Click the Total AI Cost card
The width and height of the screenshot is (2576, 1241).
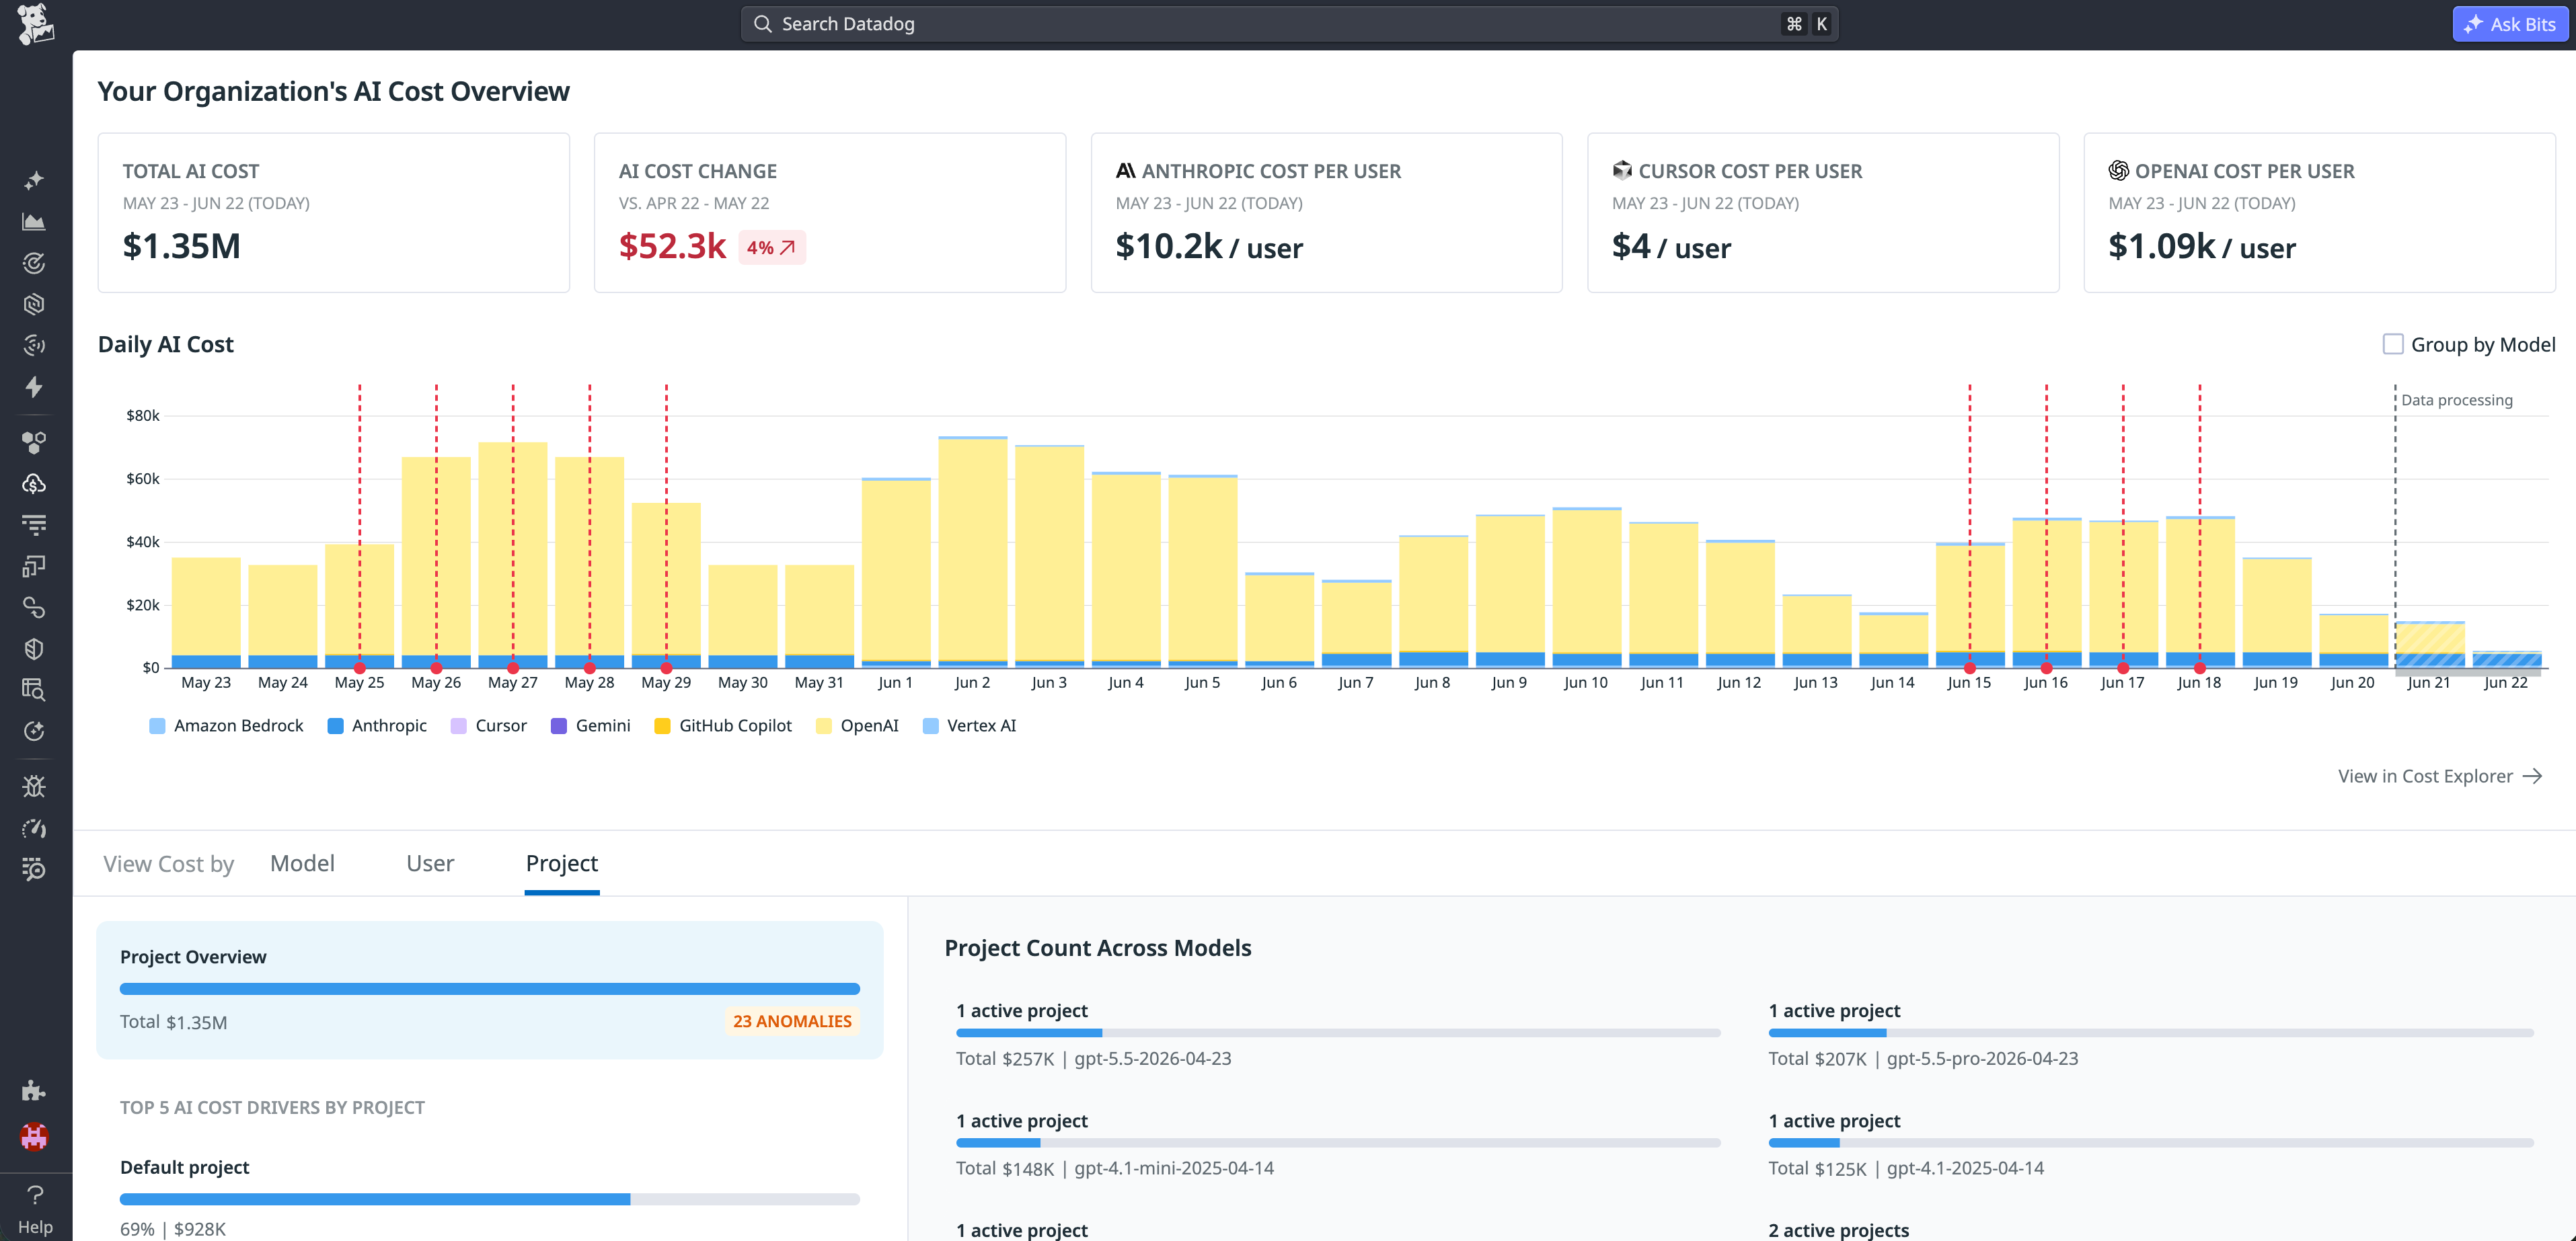tap(334, 213)
